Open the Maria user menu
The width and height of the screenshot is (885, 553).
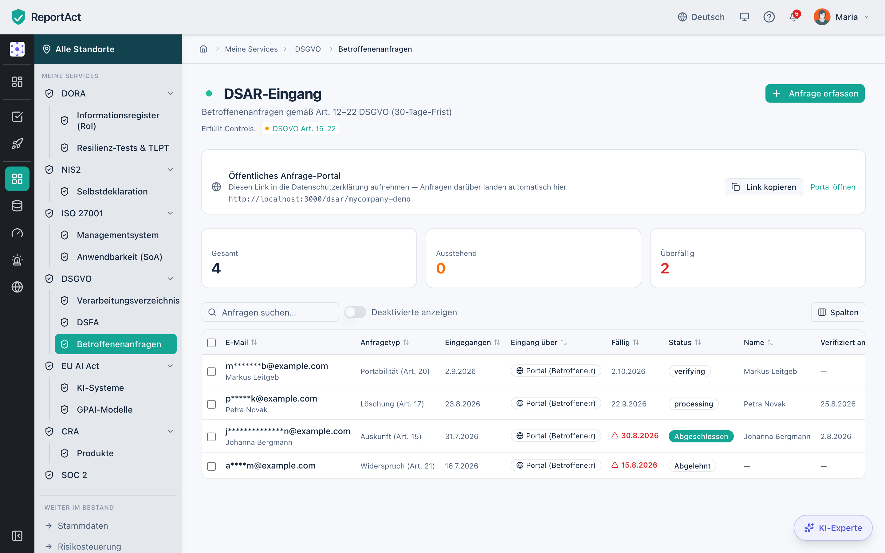(841, 17)
